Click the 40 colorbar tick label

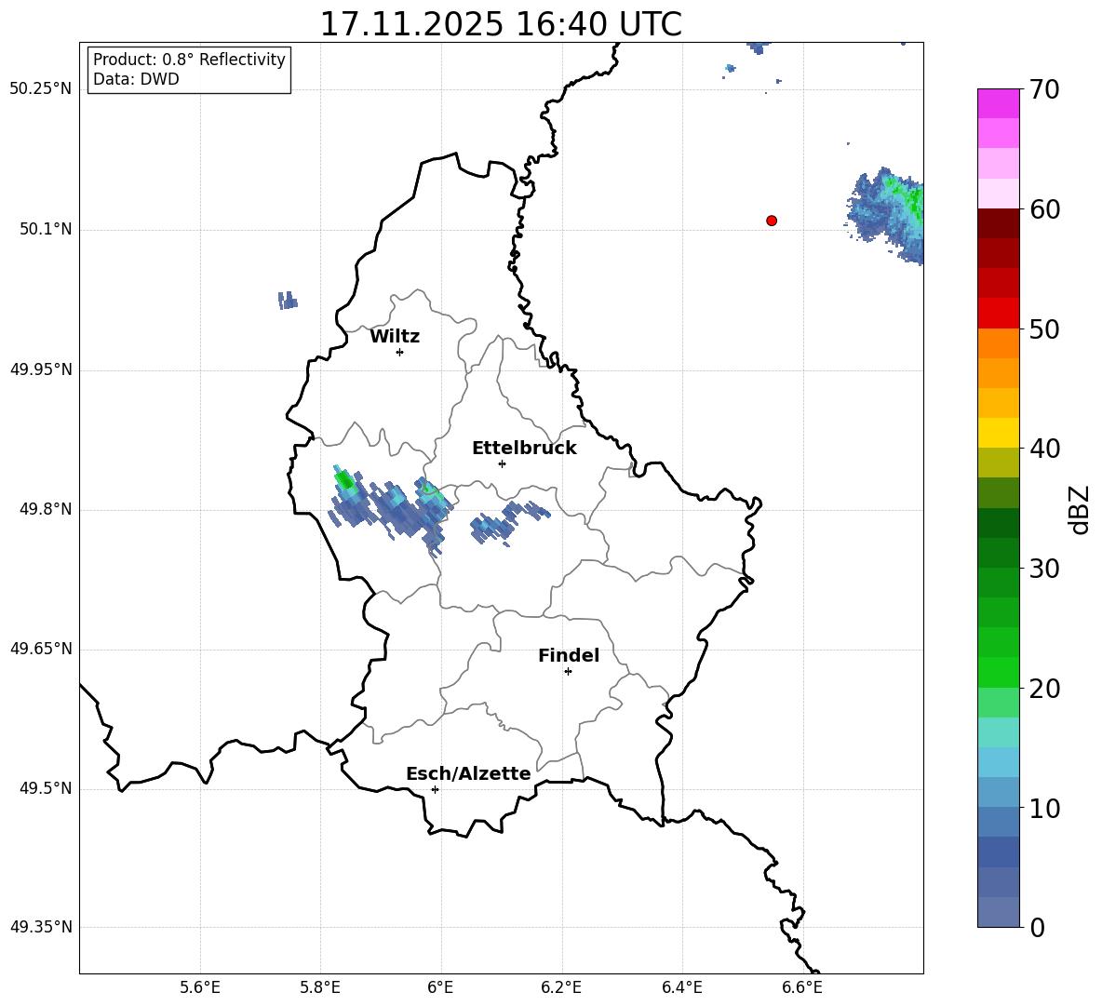click(x=1043, y=449)
